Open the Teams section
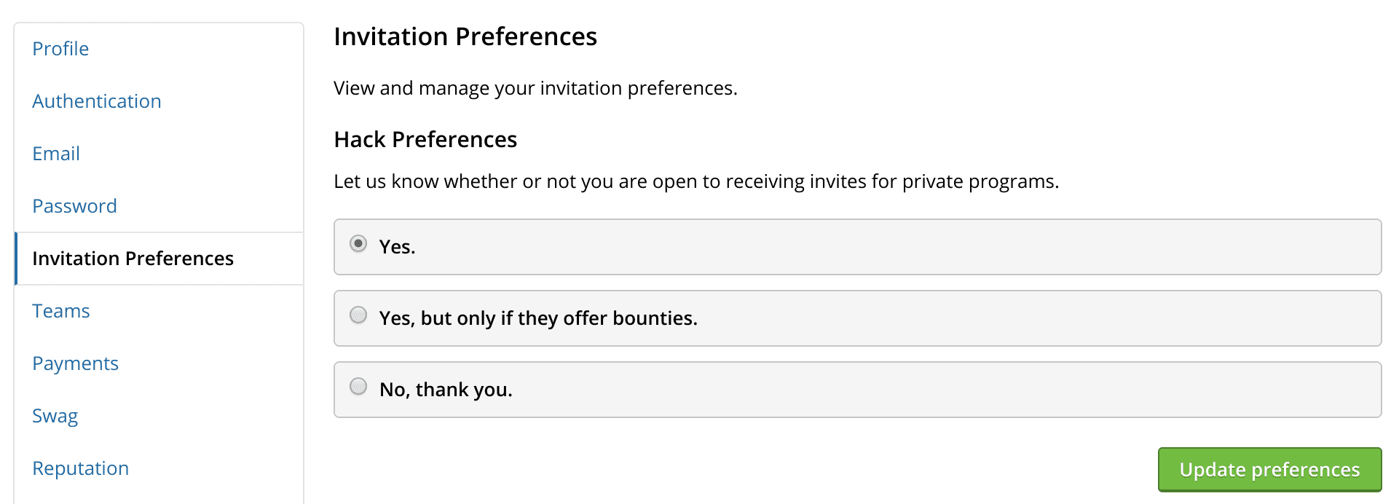 [61, 311]
